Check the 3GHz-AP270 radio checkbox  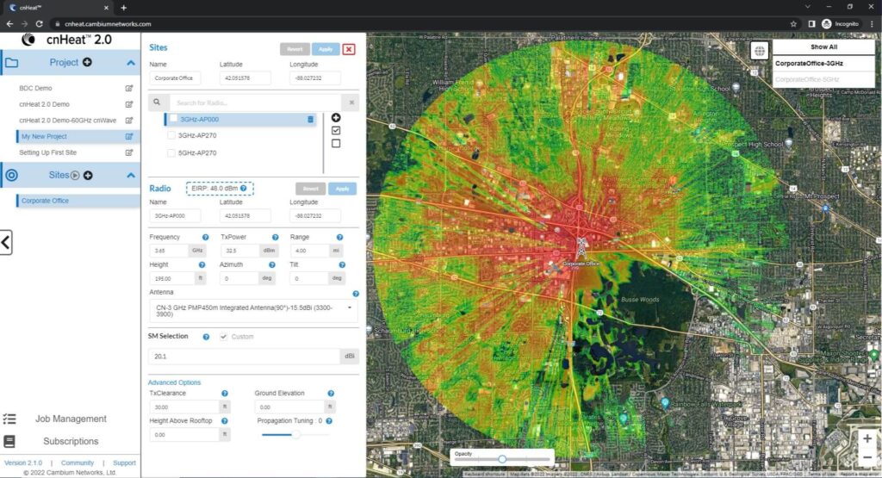coord(171,135)
